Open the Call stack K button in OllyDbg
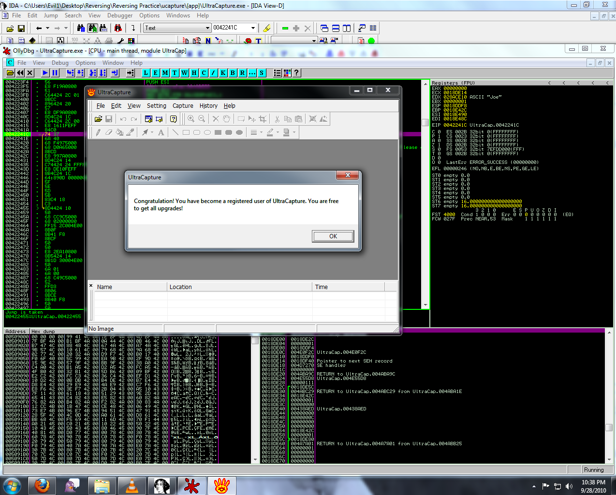 coord(223,73)
